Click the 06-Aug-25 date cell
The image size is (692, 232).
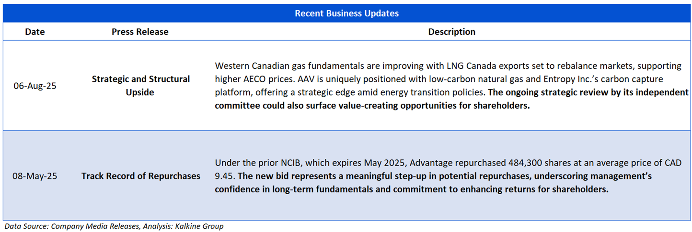coord(35,87)
